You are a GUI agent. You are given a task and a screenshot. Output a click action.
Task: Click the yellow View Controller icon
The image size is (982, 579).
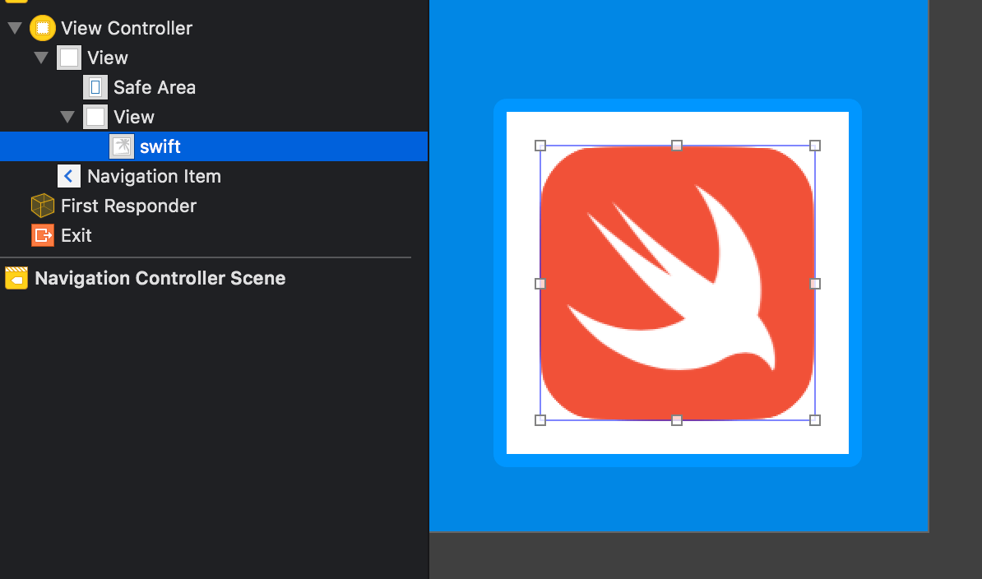[43, 28]
